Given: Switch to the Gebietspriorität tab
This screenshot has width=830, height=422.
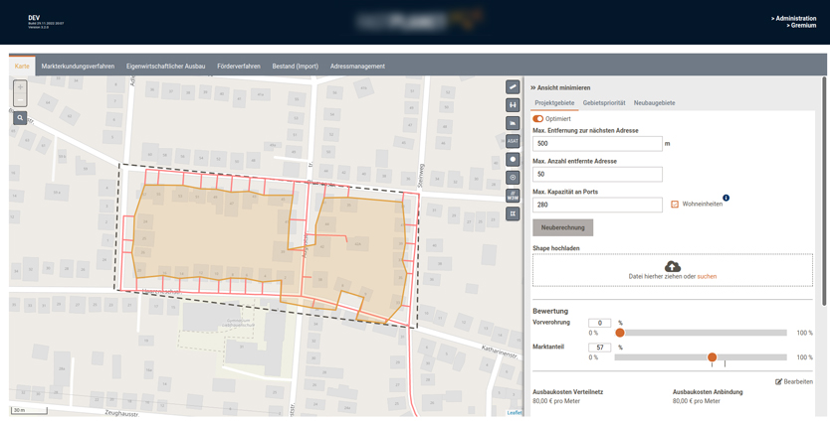Looking at the screenshot, I should 604,103.
